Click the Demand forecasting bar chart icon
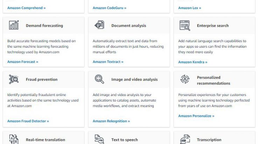 point(14,25)
